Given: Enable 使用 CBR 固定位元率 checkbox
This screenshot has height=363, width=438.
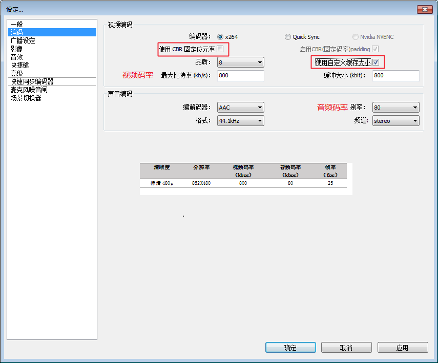Looking at the screenshot, I should pos(220,49).
